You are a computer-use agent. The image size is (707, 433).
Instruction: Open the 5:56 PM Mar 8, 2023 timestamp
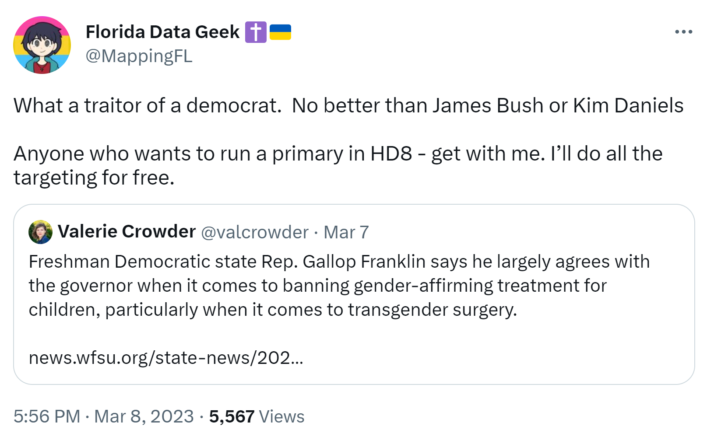tap(104, 416)
